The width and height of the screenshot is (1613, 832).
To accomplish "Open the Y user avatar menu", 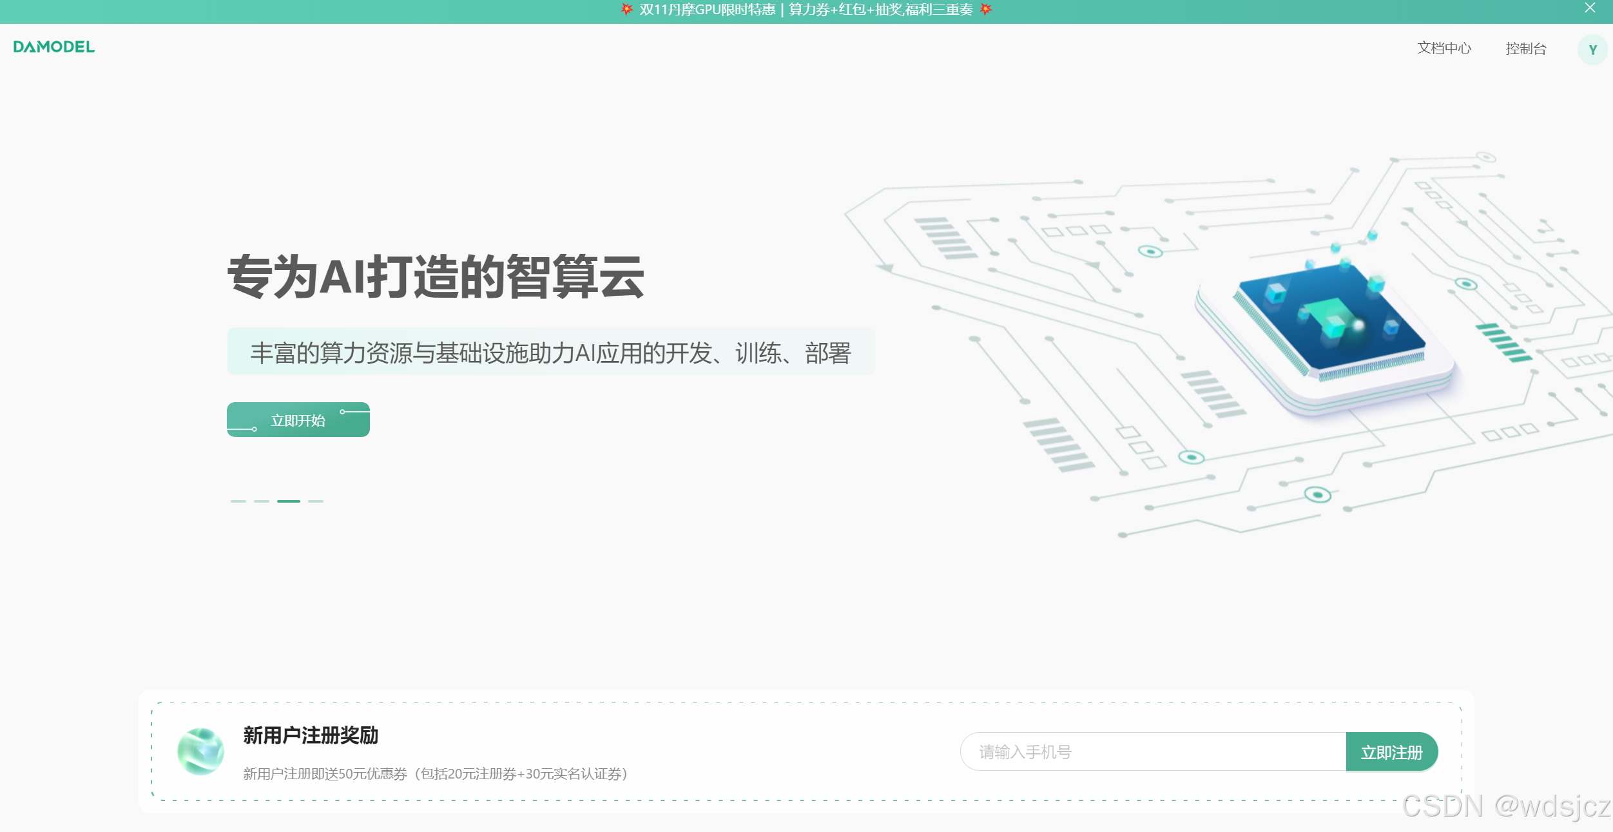I will [1592, 50].
